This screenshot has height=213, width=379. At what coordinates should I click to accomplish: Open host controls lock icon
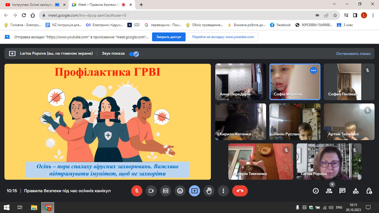tap(369, 191)
